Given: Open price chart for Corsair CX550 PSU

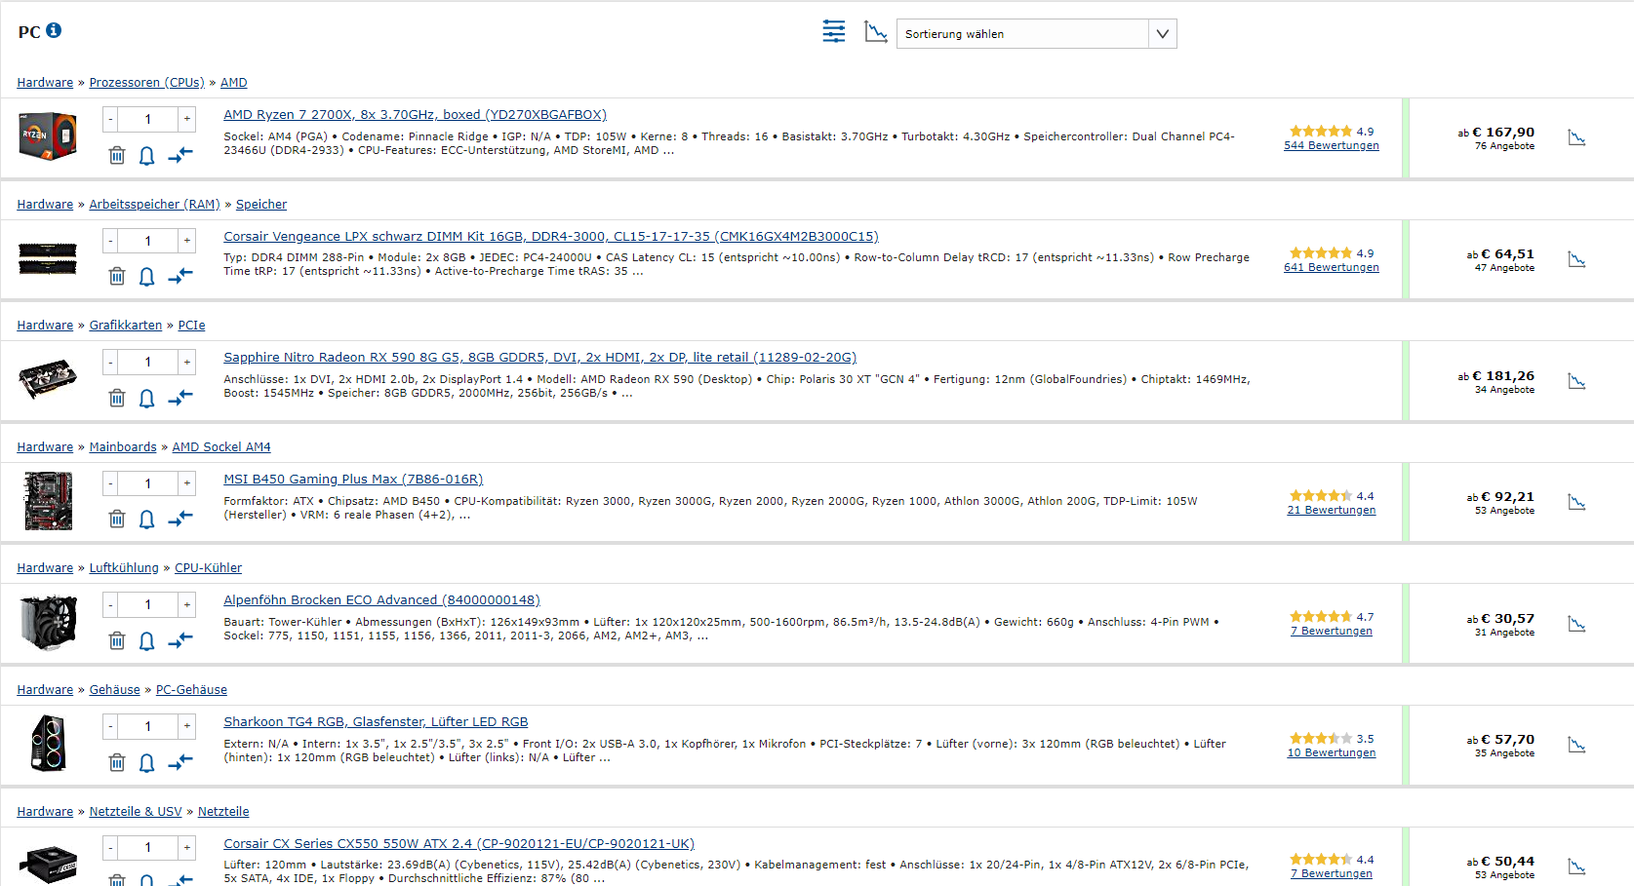Looking at the screenshot, I should 1576,867.
